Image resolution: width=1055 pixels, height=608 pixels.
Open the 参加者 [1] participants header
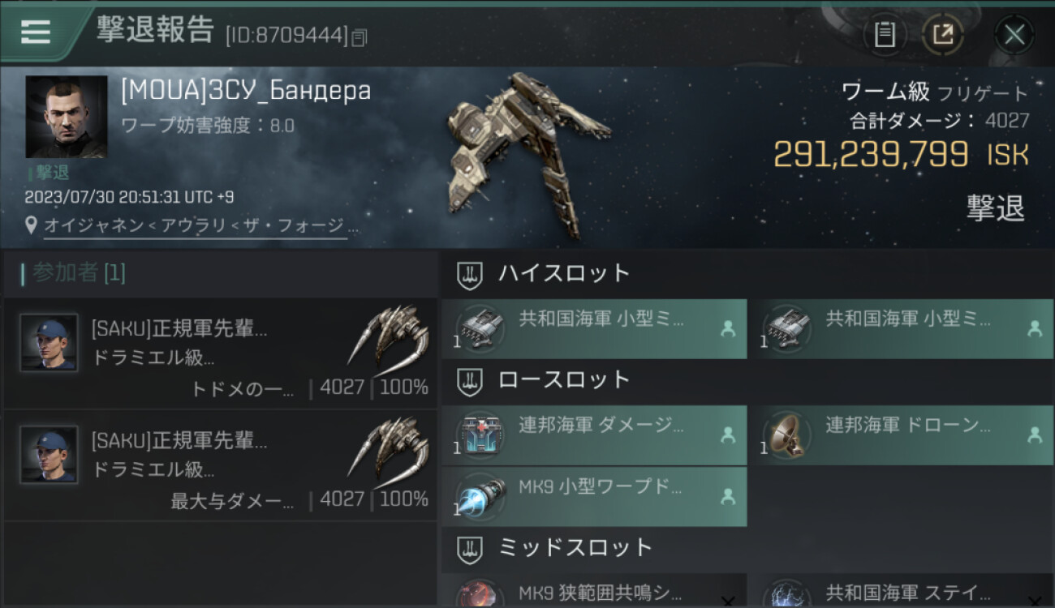pyautogui.click(x=74, y=273)
